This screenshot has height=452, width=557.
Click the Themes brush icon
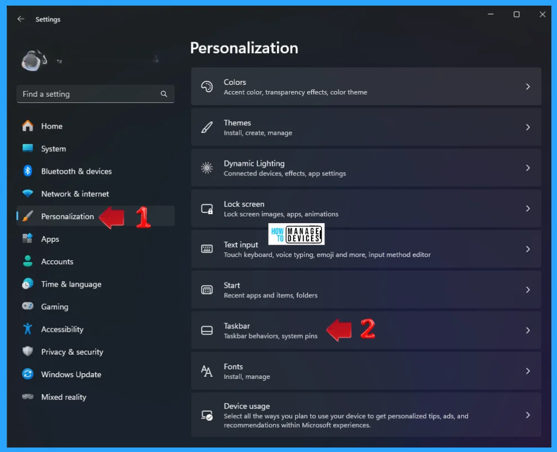pos(207,127)
